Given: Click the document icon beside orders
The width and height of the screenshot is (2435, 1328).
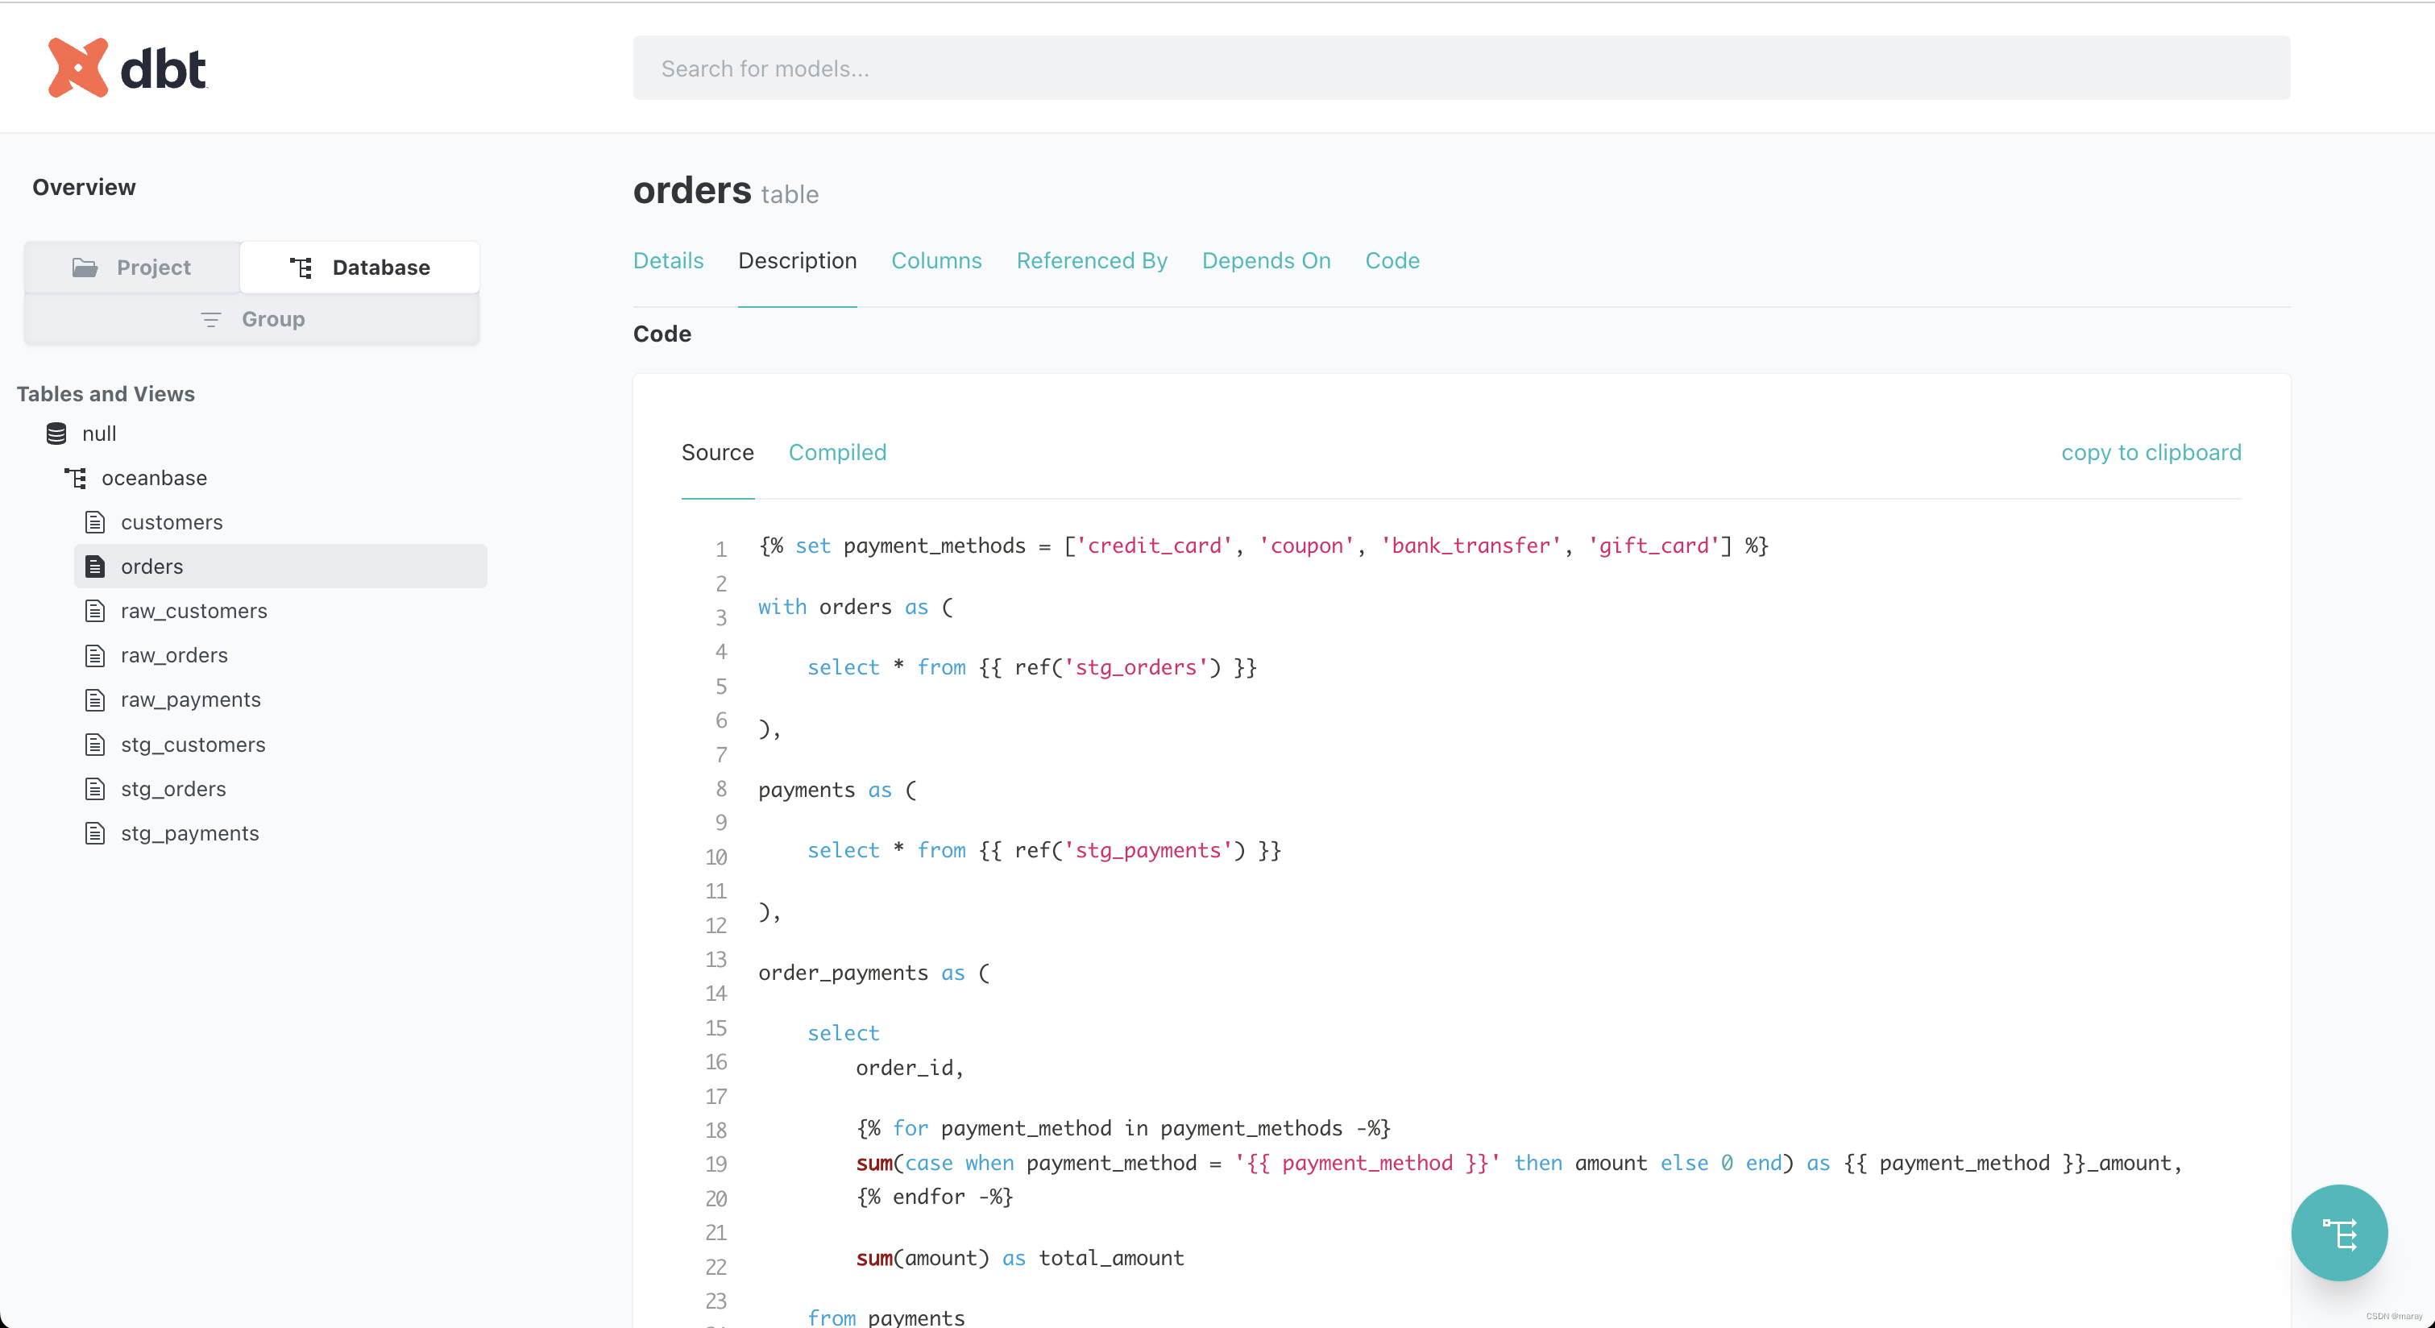Looking at the screenshot, I should coord(94,566).
